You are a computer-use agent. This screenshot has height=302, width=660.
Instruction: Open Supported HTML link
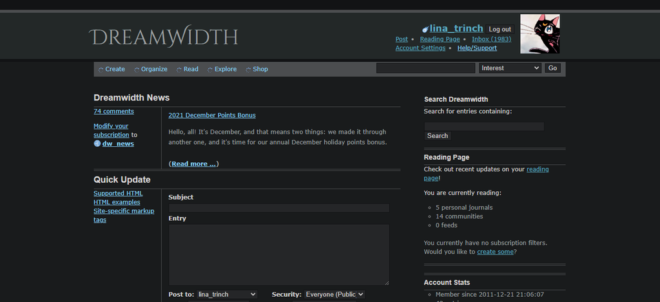click(x=118, y=193)
